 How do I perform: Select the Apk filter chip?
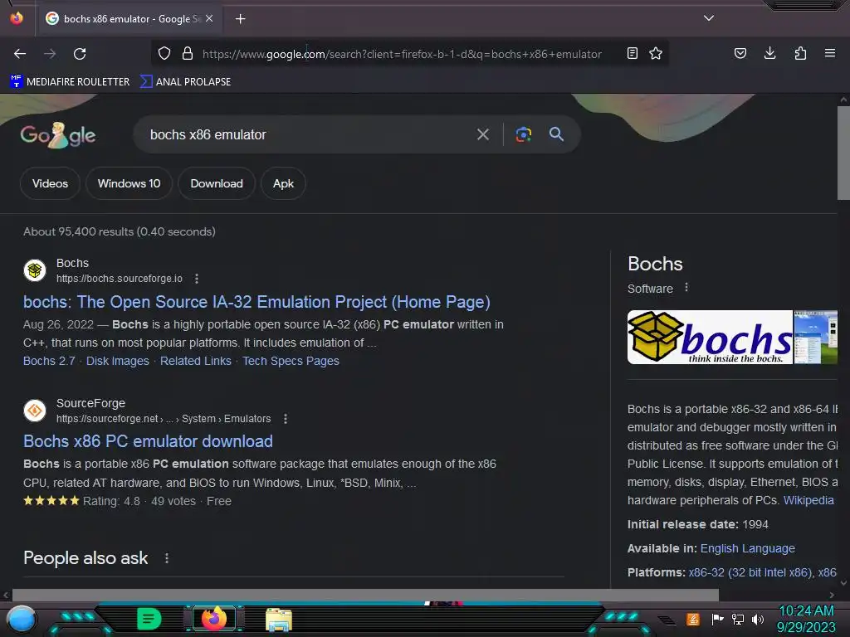click(x=283, y=183)
